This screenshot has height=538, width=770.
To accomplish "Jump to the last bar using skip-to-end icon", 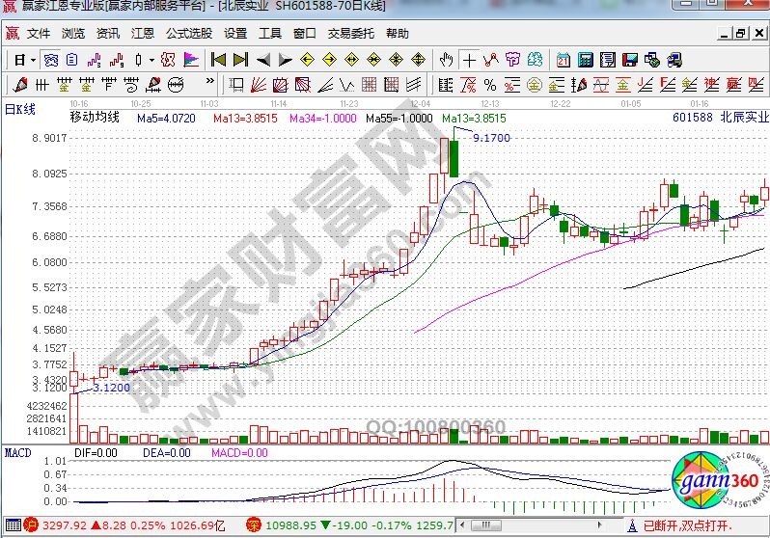I will point(240,60).
